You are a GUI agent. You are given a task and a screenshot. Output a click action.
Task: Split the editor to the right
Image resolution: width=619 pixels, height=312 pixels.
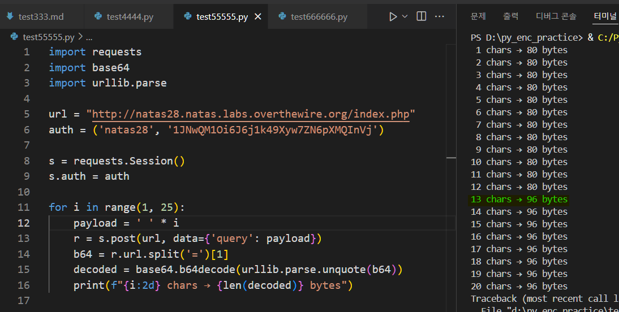tap(422, 16)
